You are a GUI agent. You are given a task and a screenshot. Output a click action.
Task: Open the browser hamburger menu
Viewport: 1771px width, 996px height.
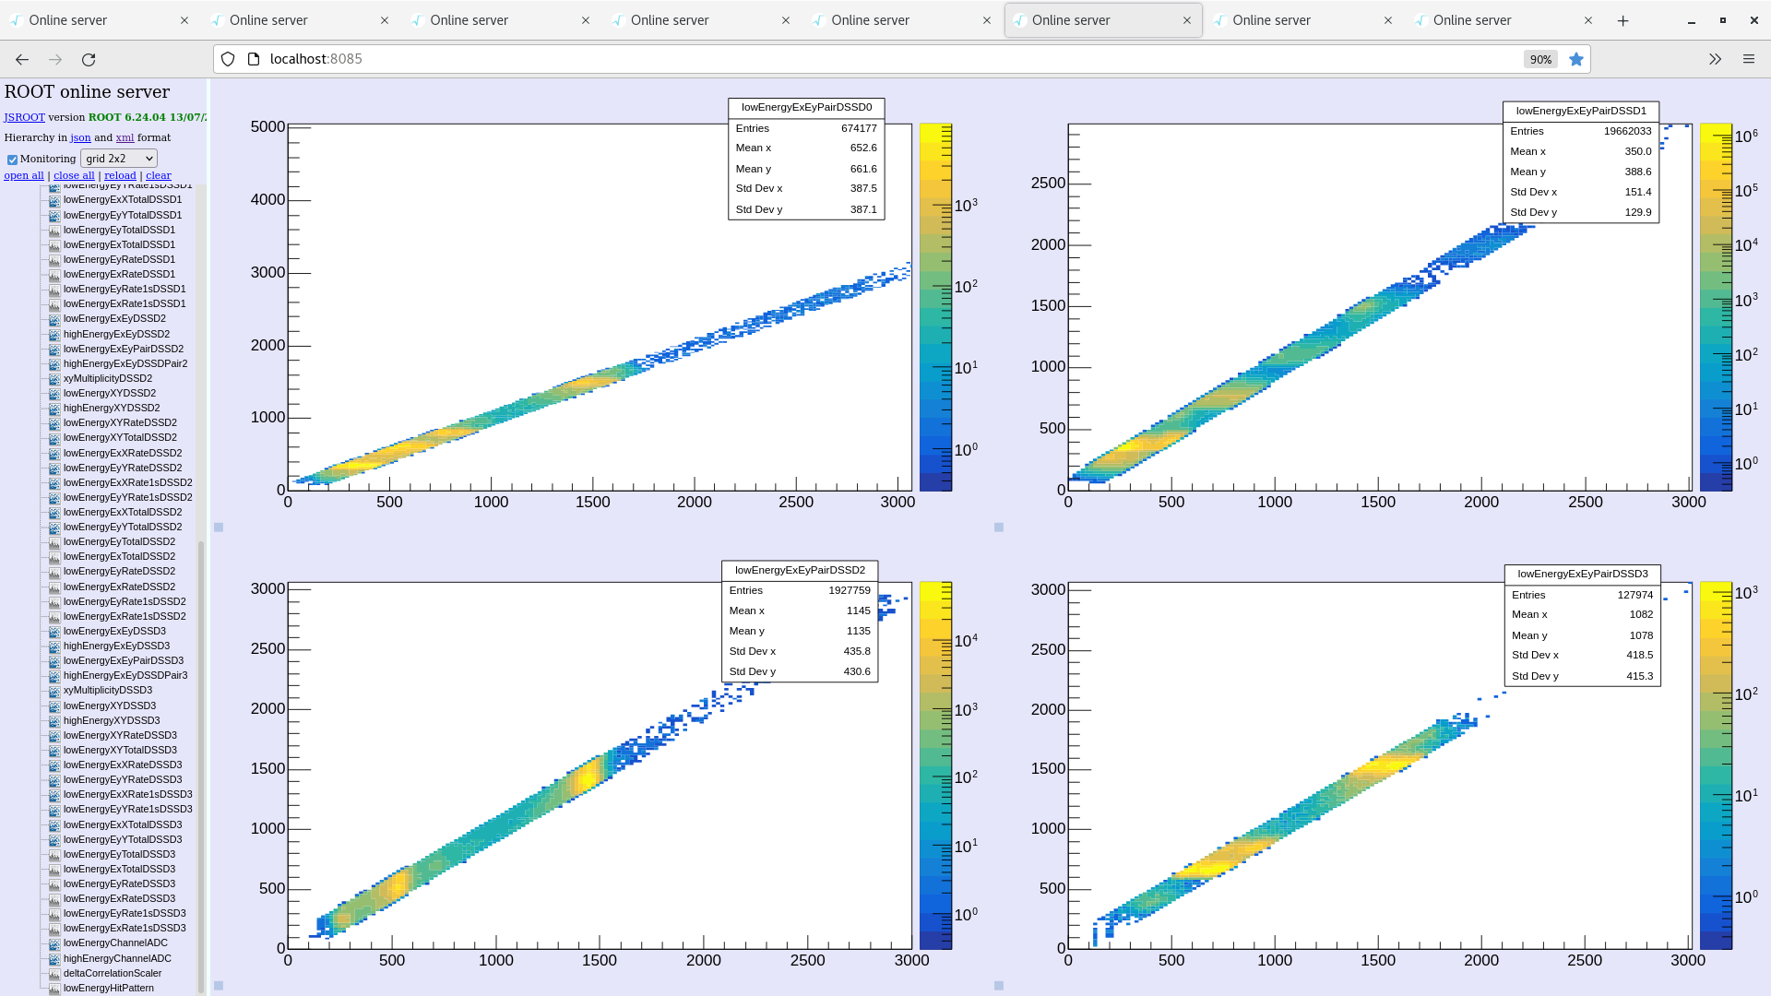click(x=1748, y=59)
